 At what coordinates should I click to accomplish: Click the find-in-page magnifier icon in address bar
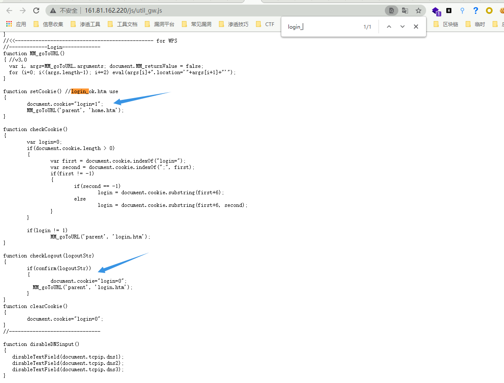click(392, 11)
